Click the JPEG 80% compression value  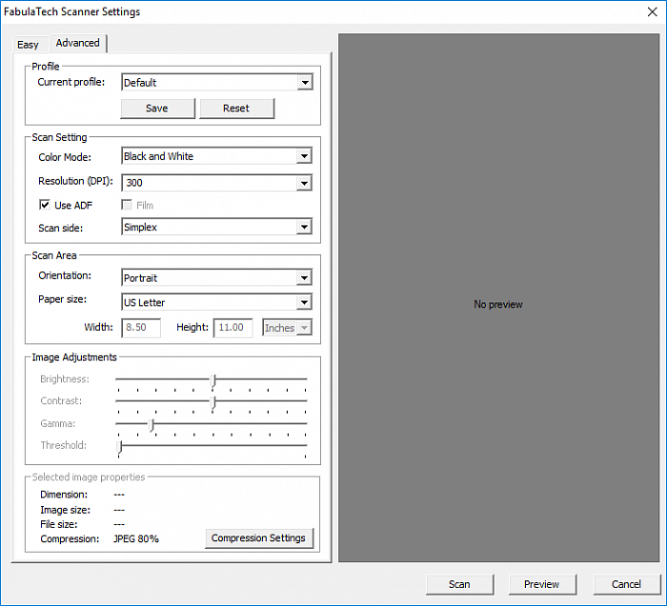tap(136, 538)
